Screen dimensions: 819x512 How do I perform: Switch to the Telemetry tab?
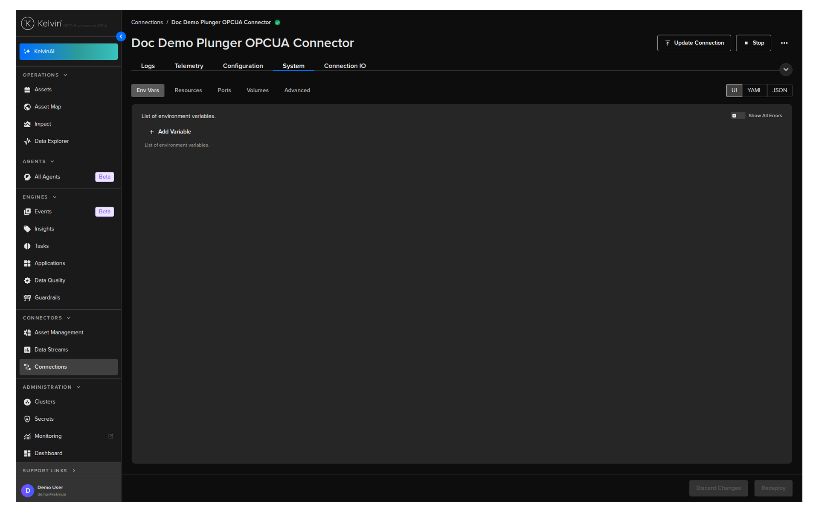tap(189, 66)
